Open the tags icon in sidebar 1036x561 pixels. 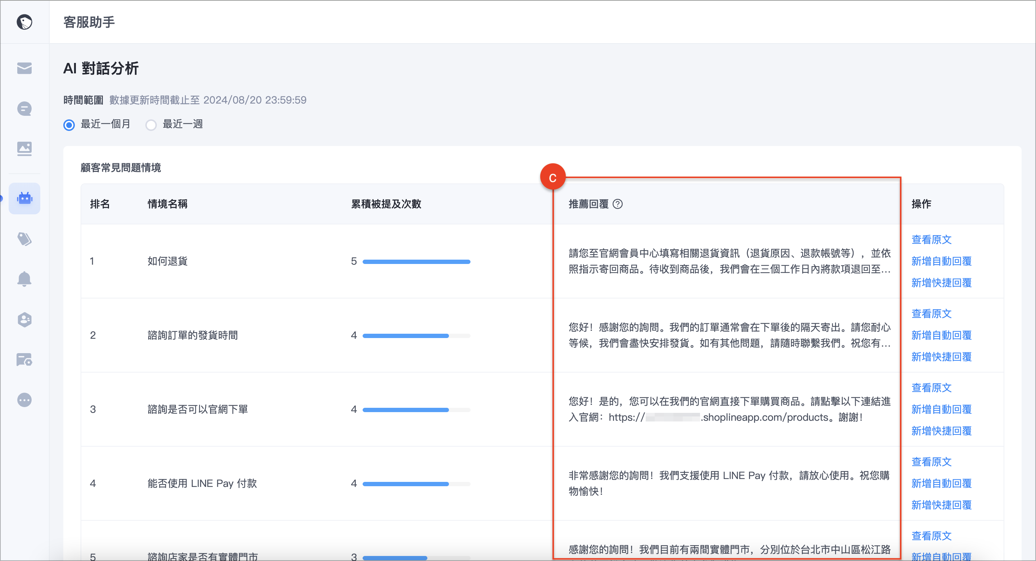24,239
